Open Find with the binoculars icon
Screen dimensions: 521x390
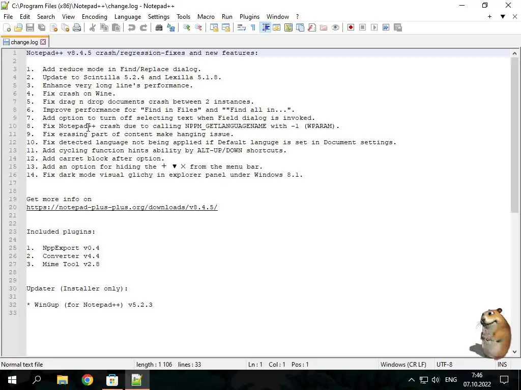pyautogui.click(x=159, y=27)
